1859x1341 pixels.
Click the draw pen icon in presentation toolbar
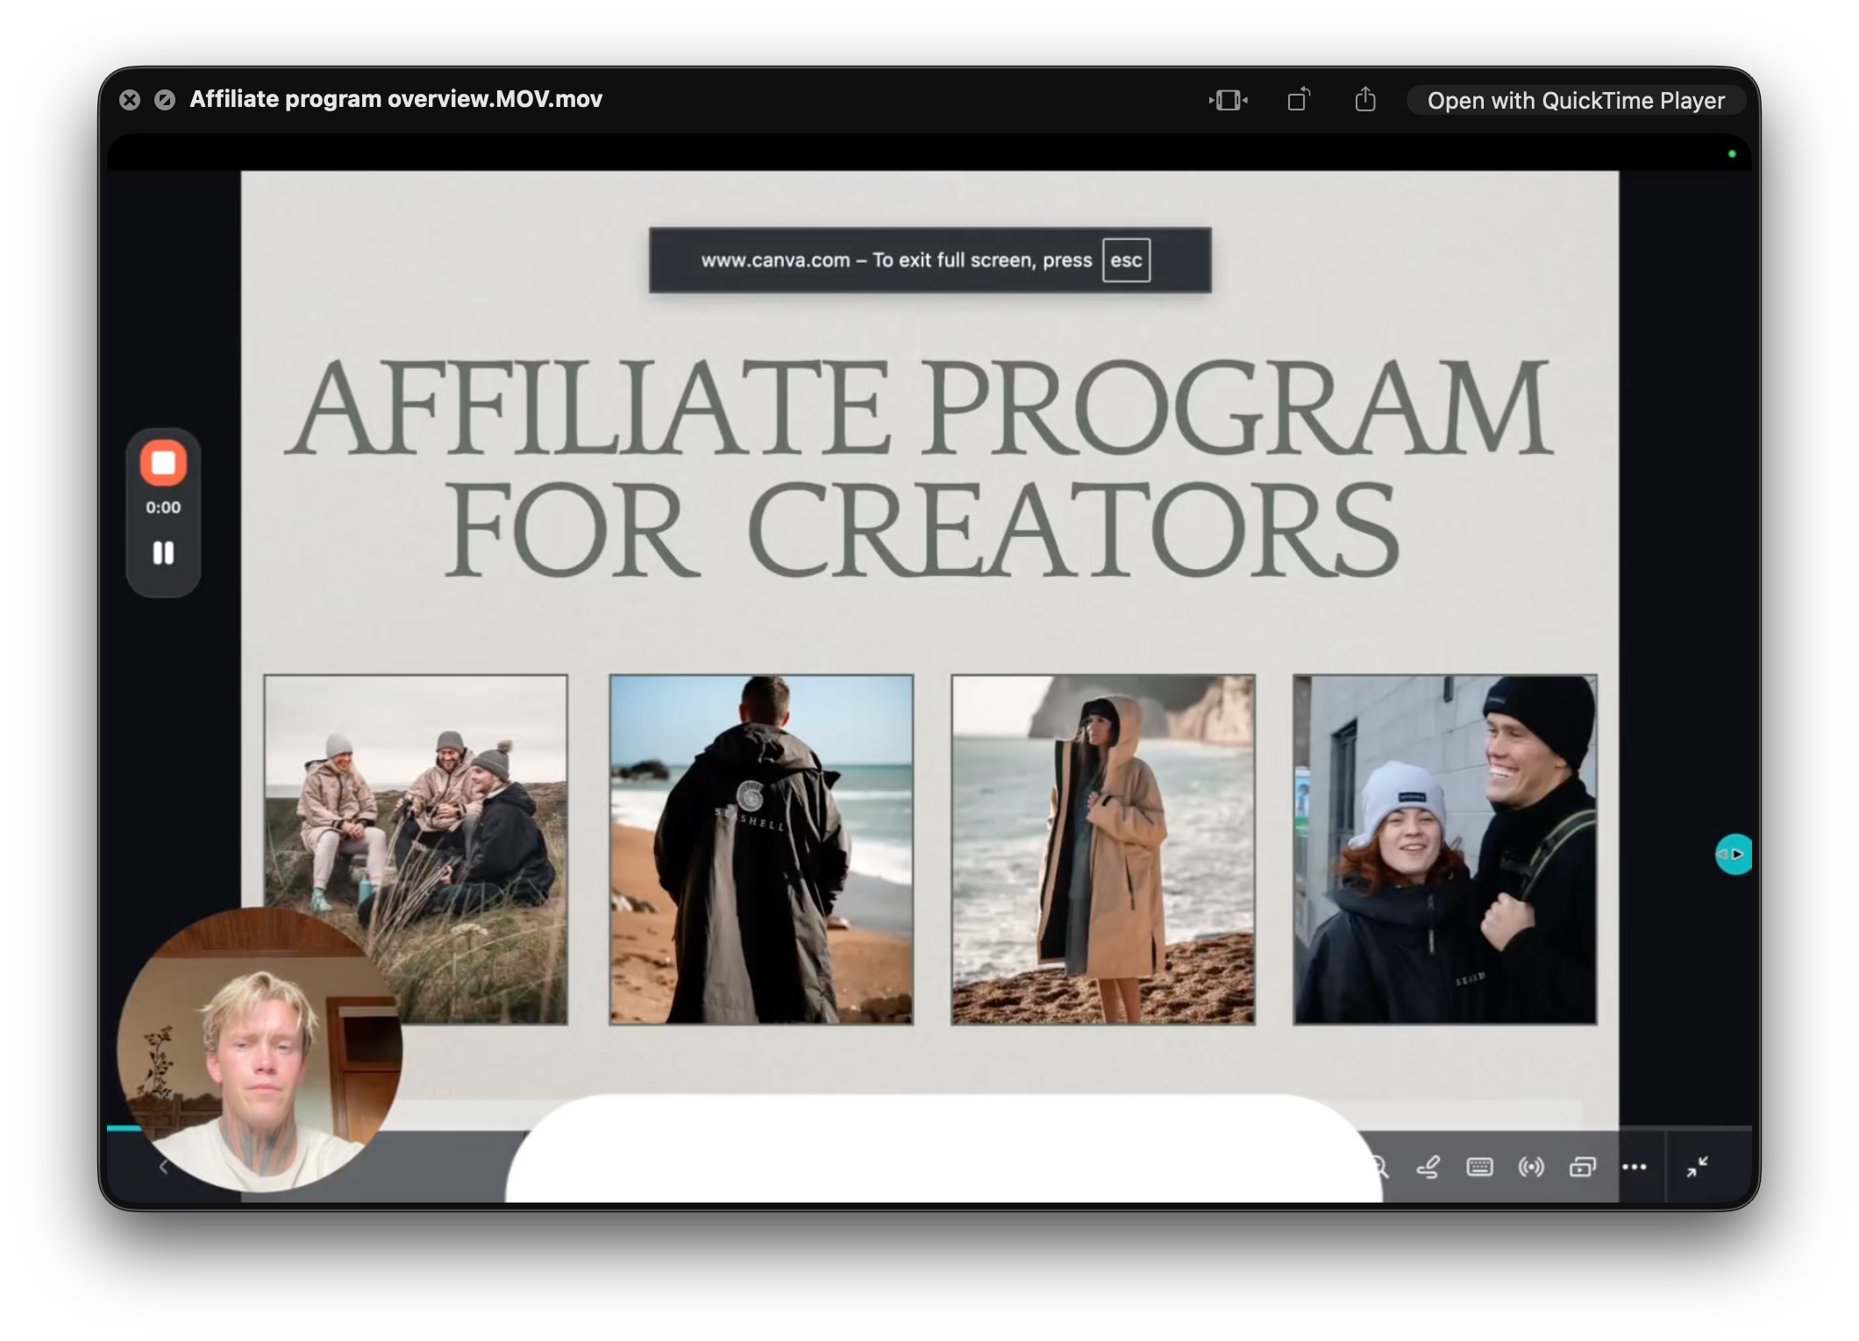[1428, 1167]
